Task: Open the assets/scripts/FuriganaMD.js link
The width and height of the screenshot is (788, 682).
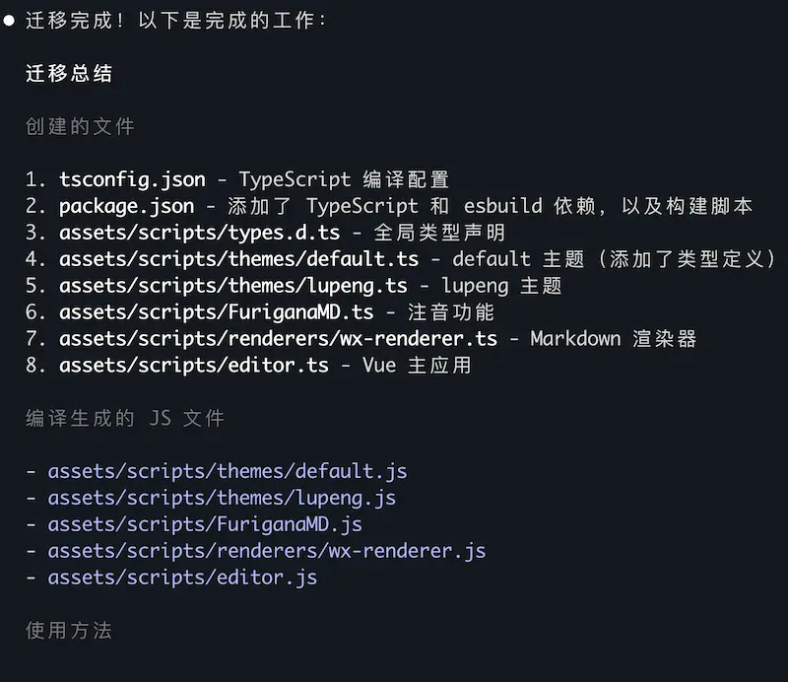Action: coord(205,525)
